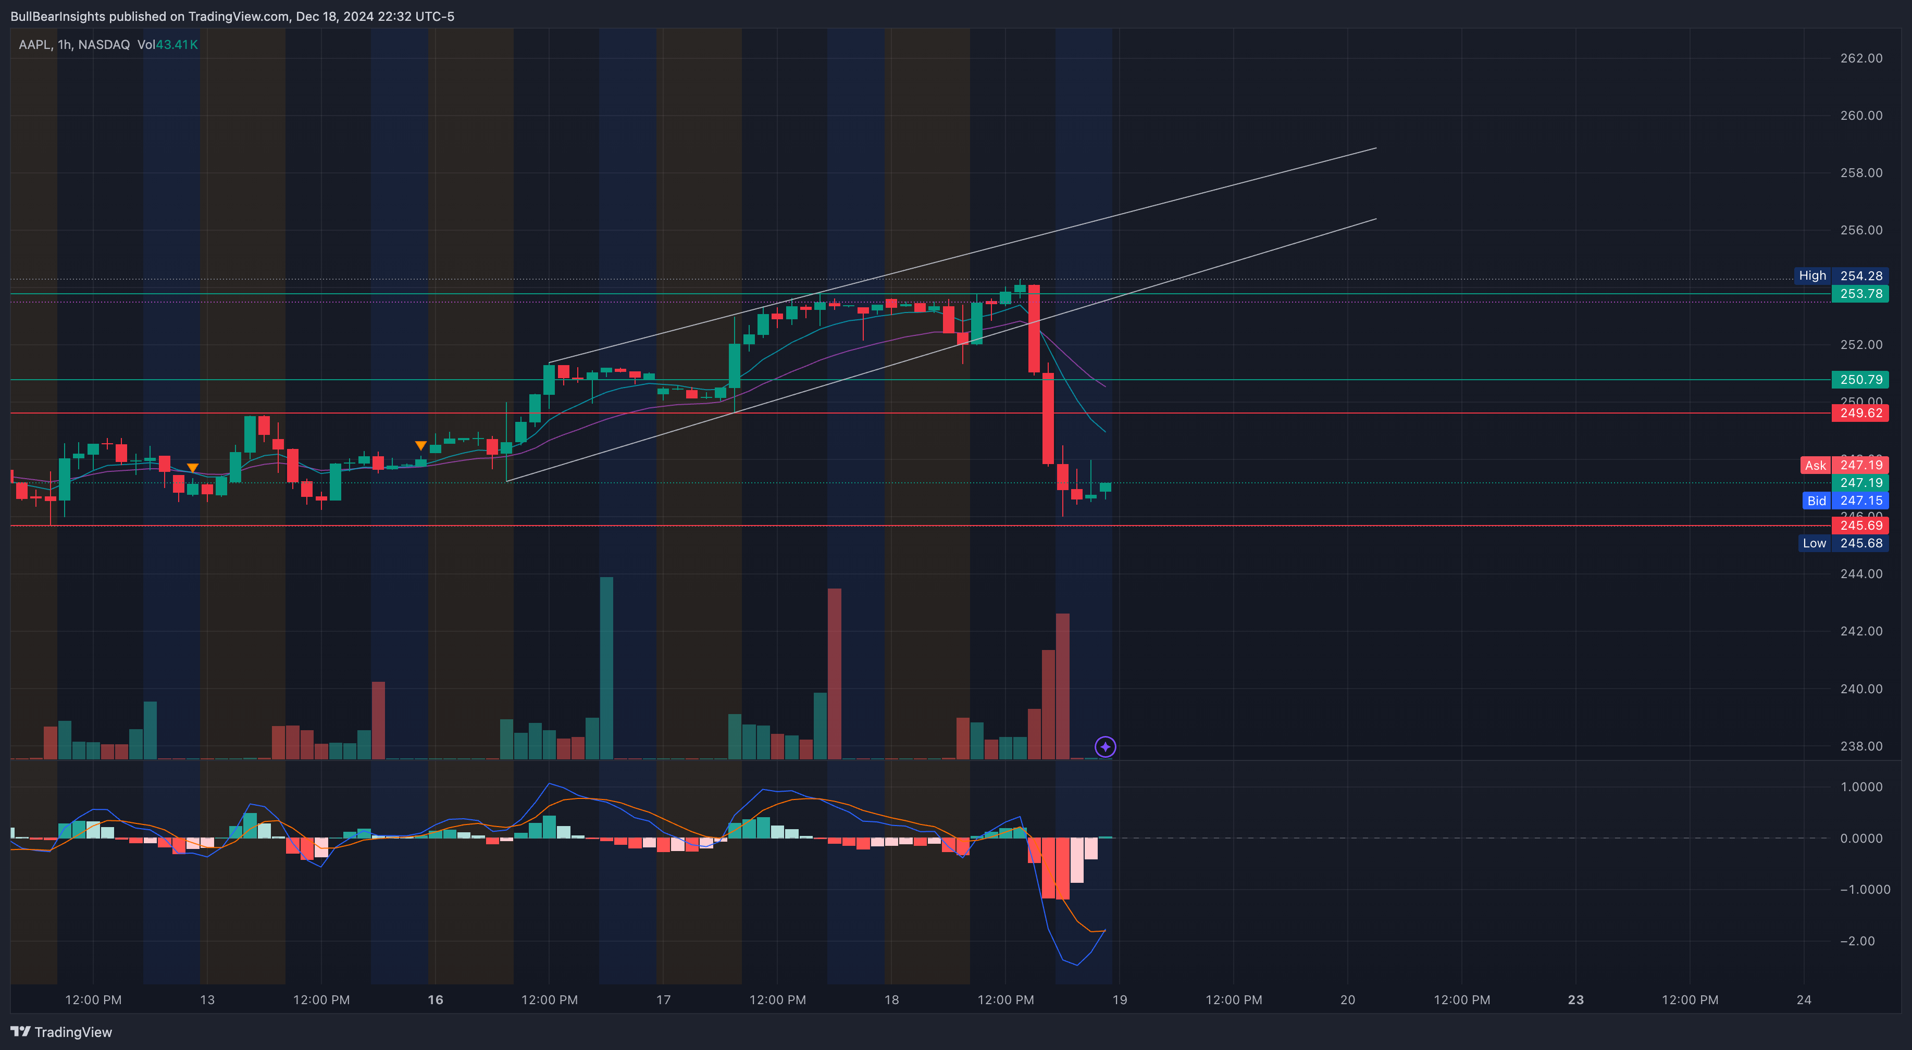Click the Bid 247.15 price tag

click(1846, 501)
